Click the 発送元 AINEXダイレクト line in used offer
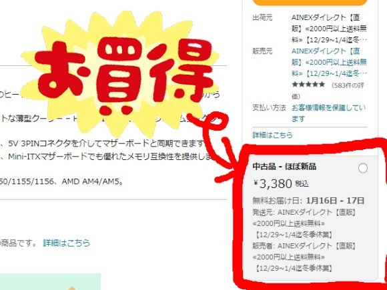387x290 pixels. pyautogui.click(x=304, y=223)
